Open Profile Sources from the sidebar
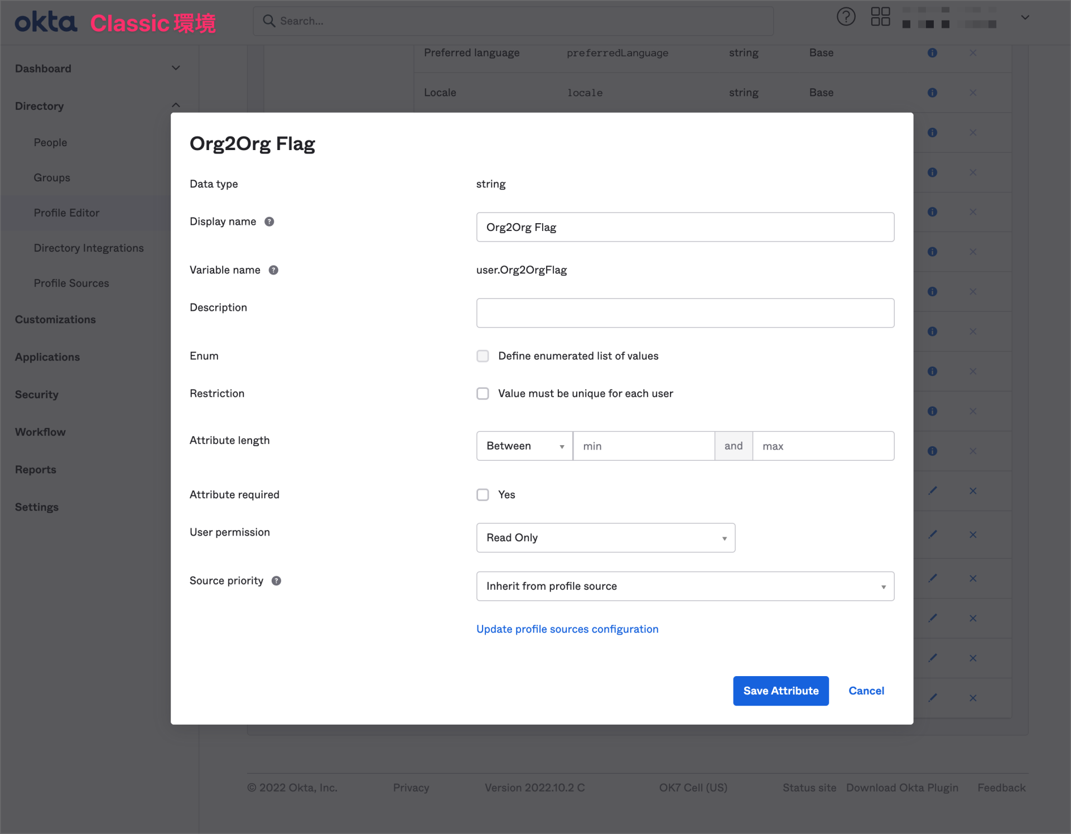 coord(71,283)
